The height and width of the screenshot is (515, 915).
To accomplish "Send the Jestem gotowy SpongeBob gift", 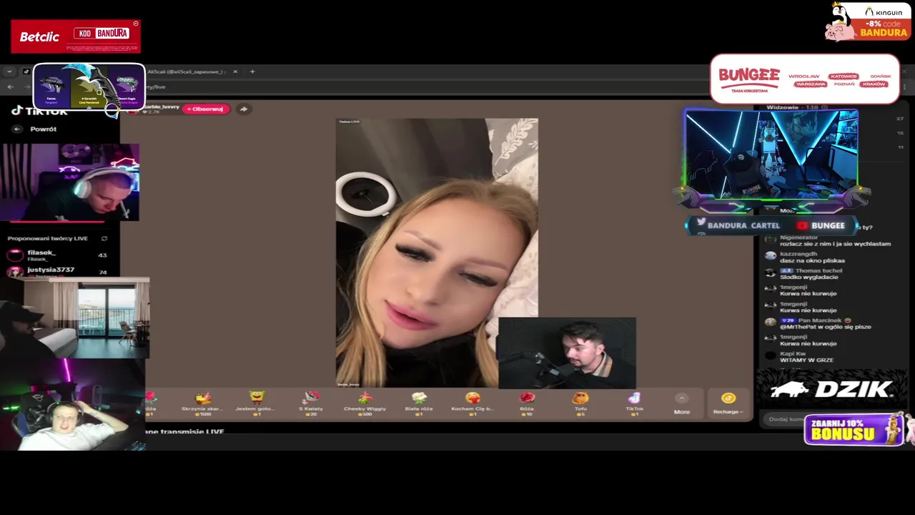I will (x=256, y=403).
